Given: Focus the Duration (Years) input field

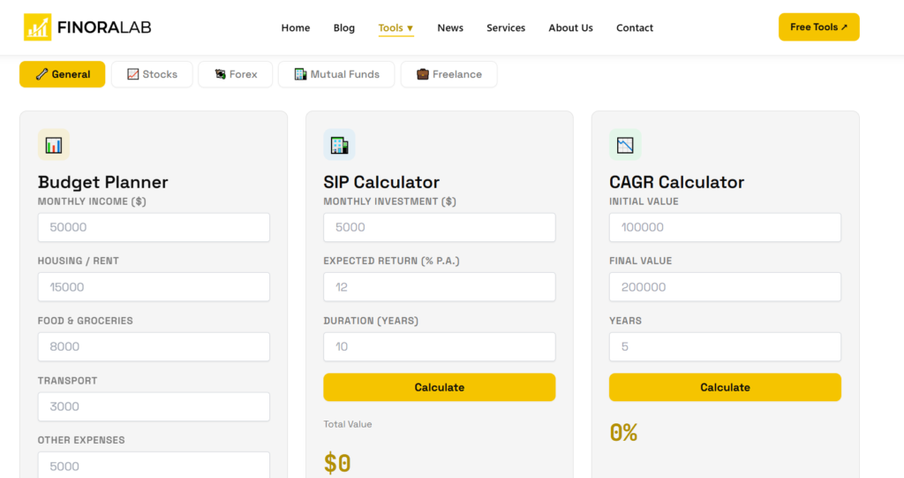Looking at the screenshot, I should (x=440, y=346).
